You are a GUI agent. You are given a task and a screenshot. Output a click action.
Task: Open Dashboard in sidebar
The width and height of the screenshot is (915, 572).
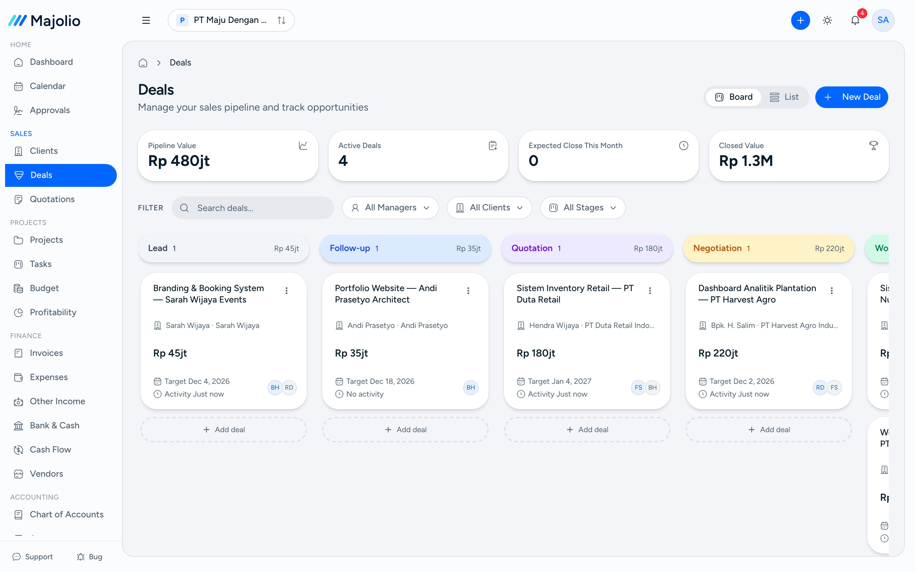tap(60, 62)
